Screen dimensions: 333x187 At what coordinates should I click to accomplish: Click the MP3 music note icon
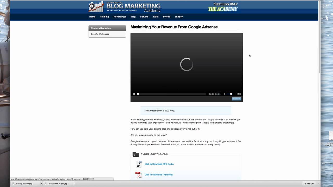[139, 164]
